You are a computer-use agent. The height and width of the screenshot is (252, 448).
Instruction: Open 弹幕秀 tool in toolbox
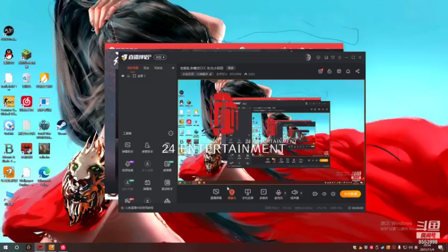point(147,185)
